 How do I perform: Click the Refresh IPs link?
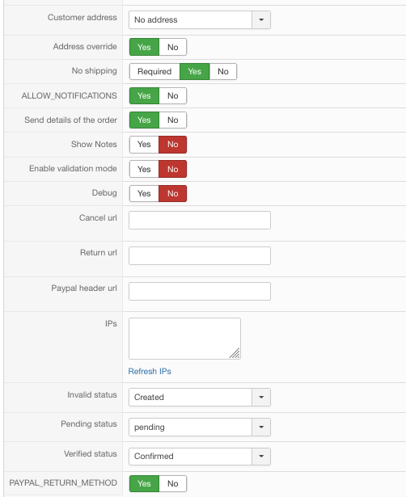pos(150,371)
